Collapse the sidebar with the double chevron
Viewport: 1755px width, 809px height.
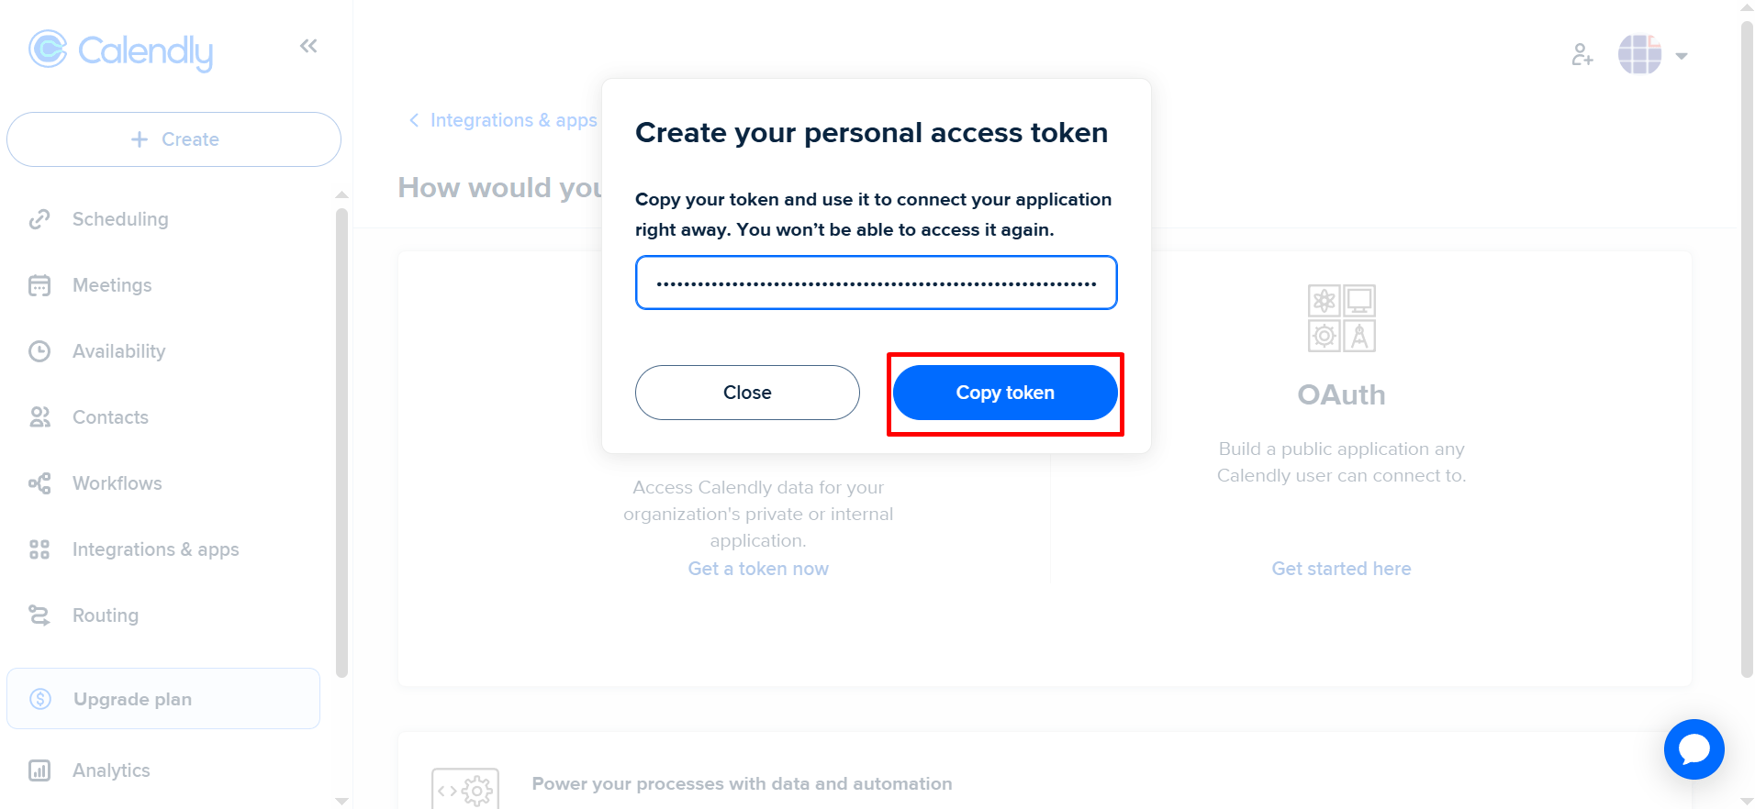307,45
